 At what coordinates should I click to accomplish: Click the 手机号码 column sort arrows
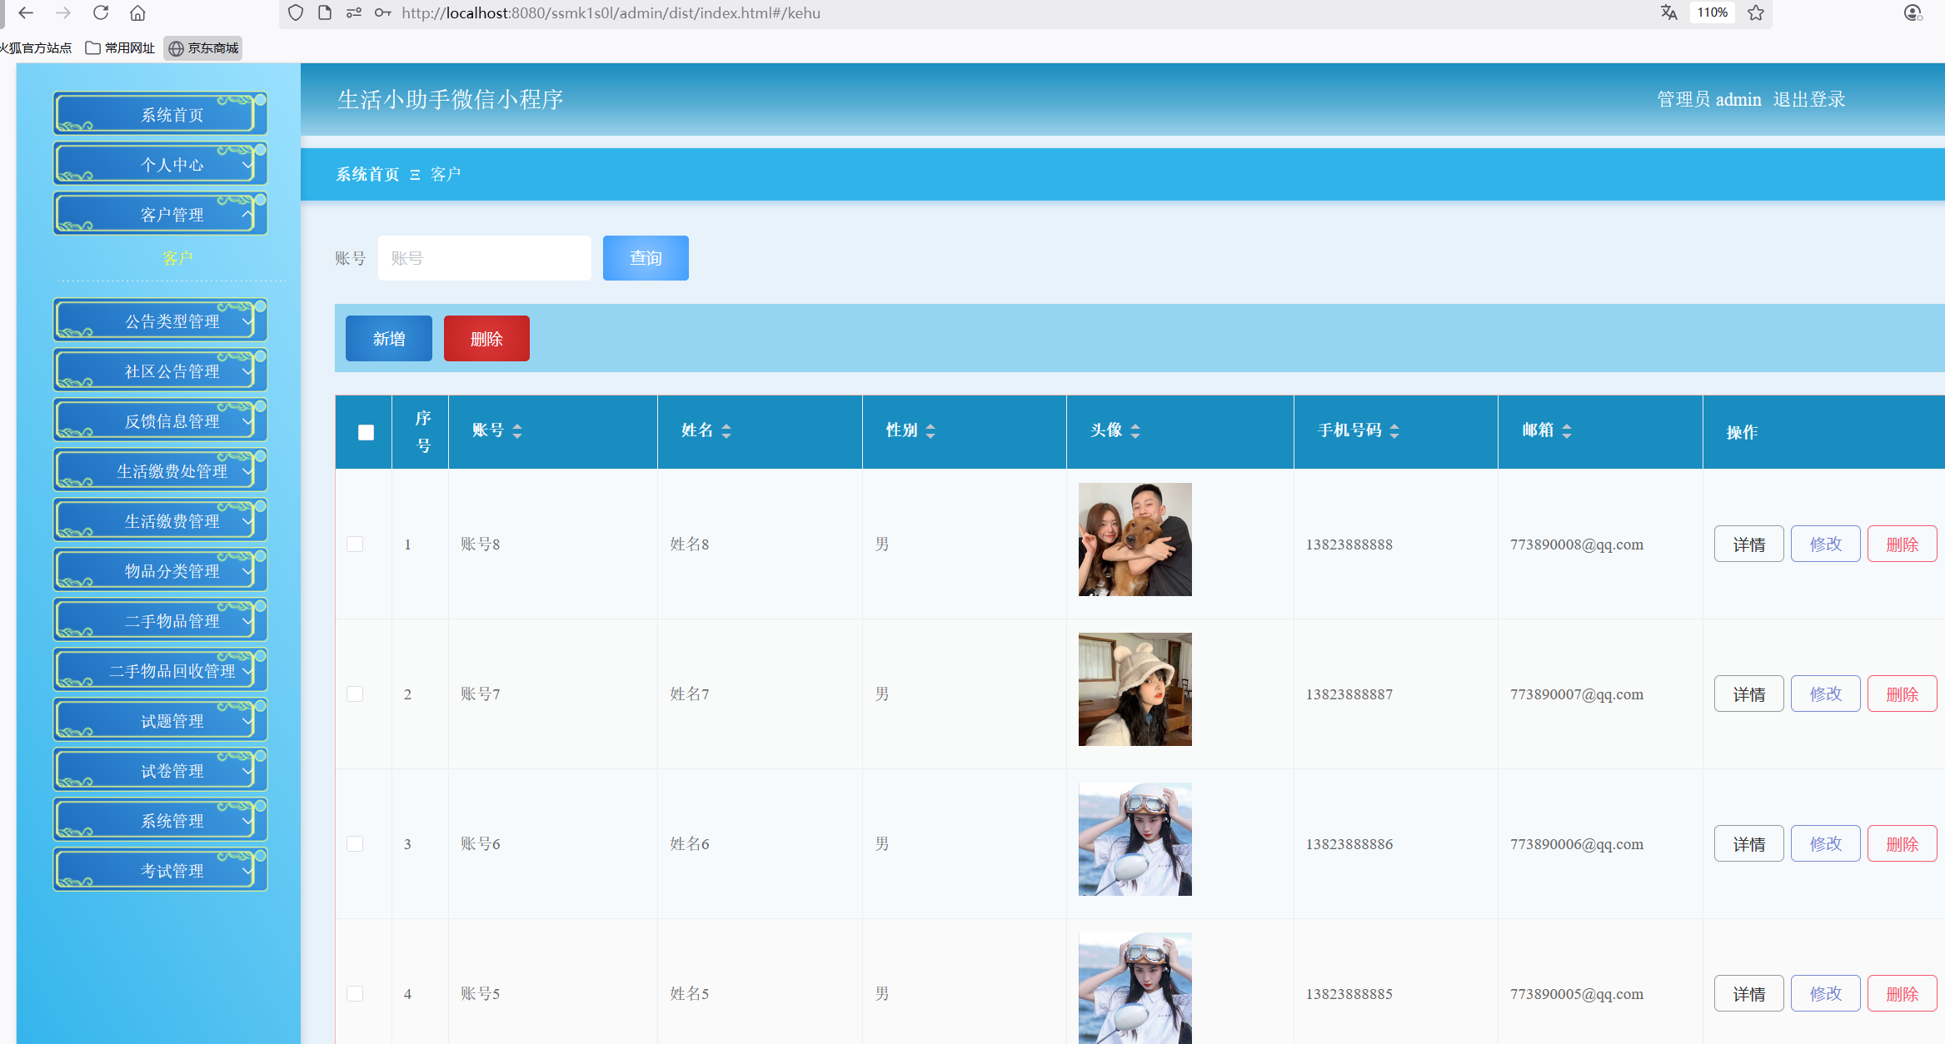coord(1394,430)
